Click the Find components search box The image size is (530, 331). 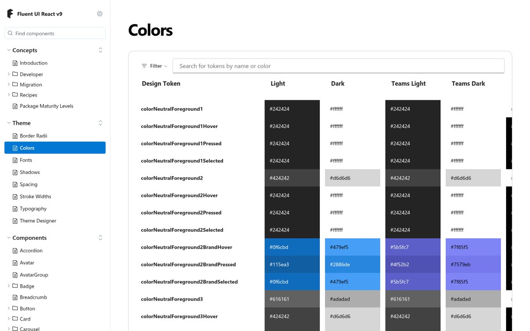pyautogui.click(x=55, y=33)
